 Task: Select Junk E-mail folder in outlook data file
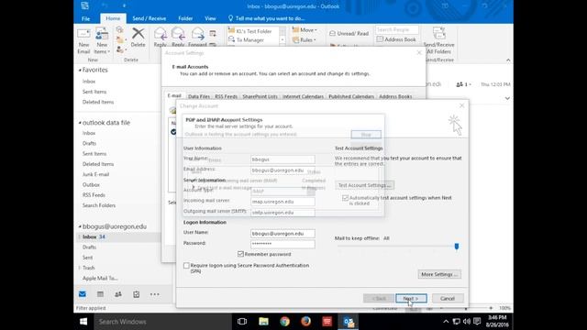[x=95, y=174]
